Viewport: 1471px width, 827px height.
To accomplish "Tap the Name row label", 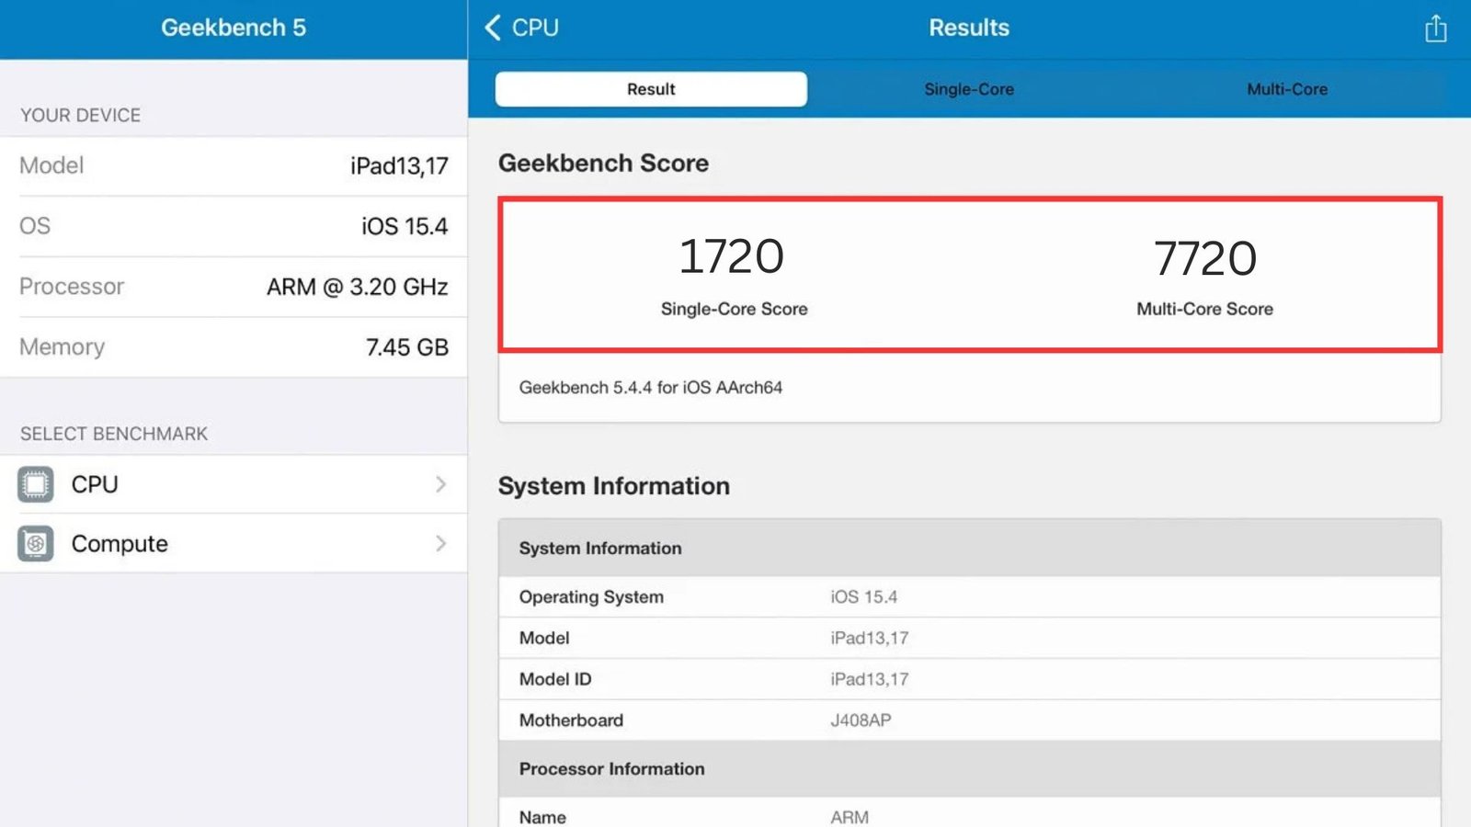I will coord(542,817).
